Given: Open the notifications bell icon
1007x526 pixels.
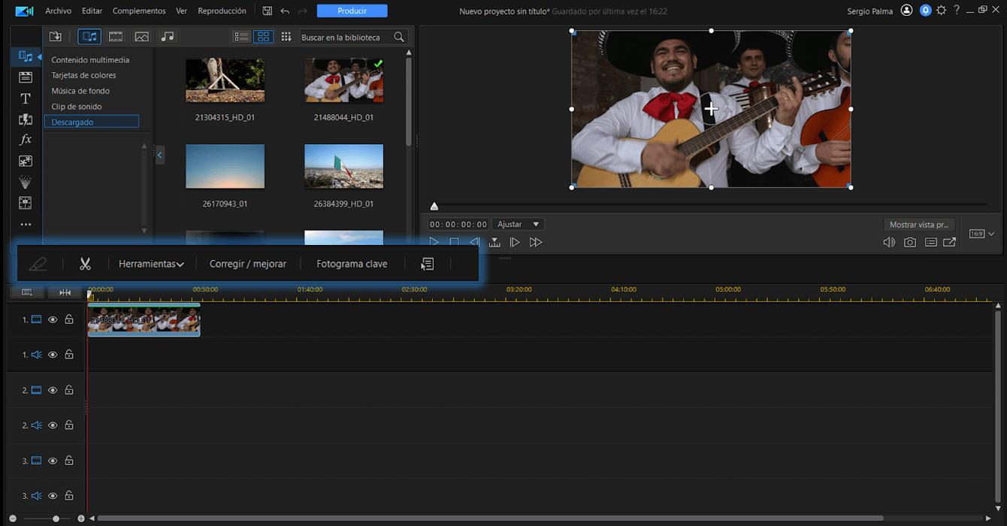Looking at the screenshot, I should click(925, 11).
